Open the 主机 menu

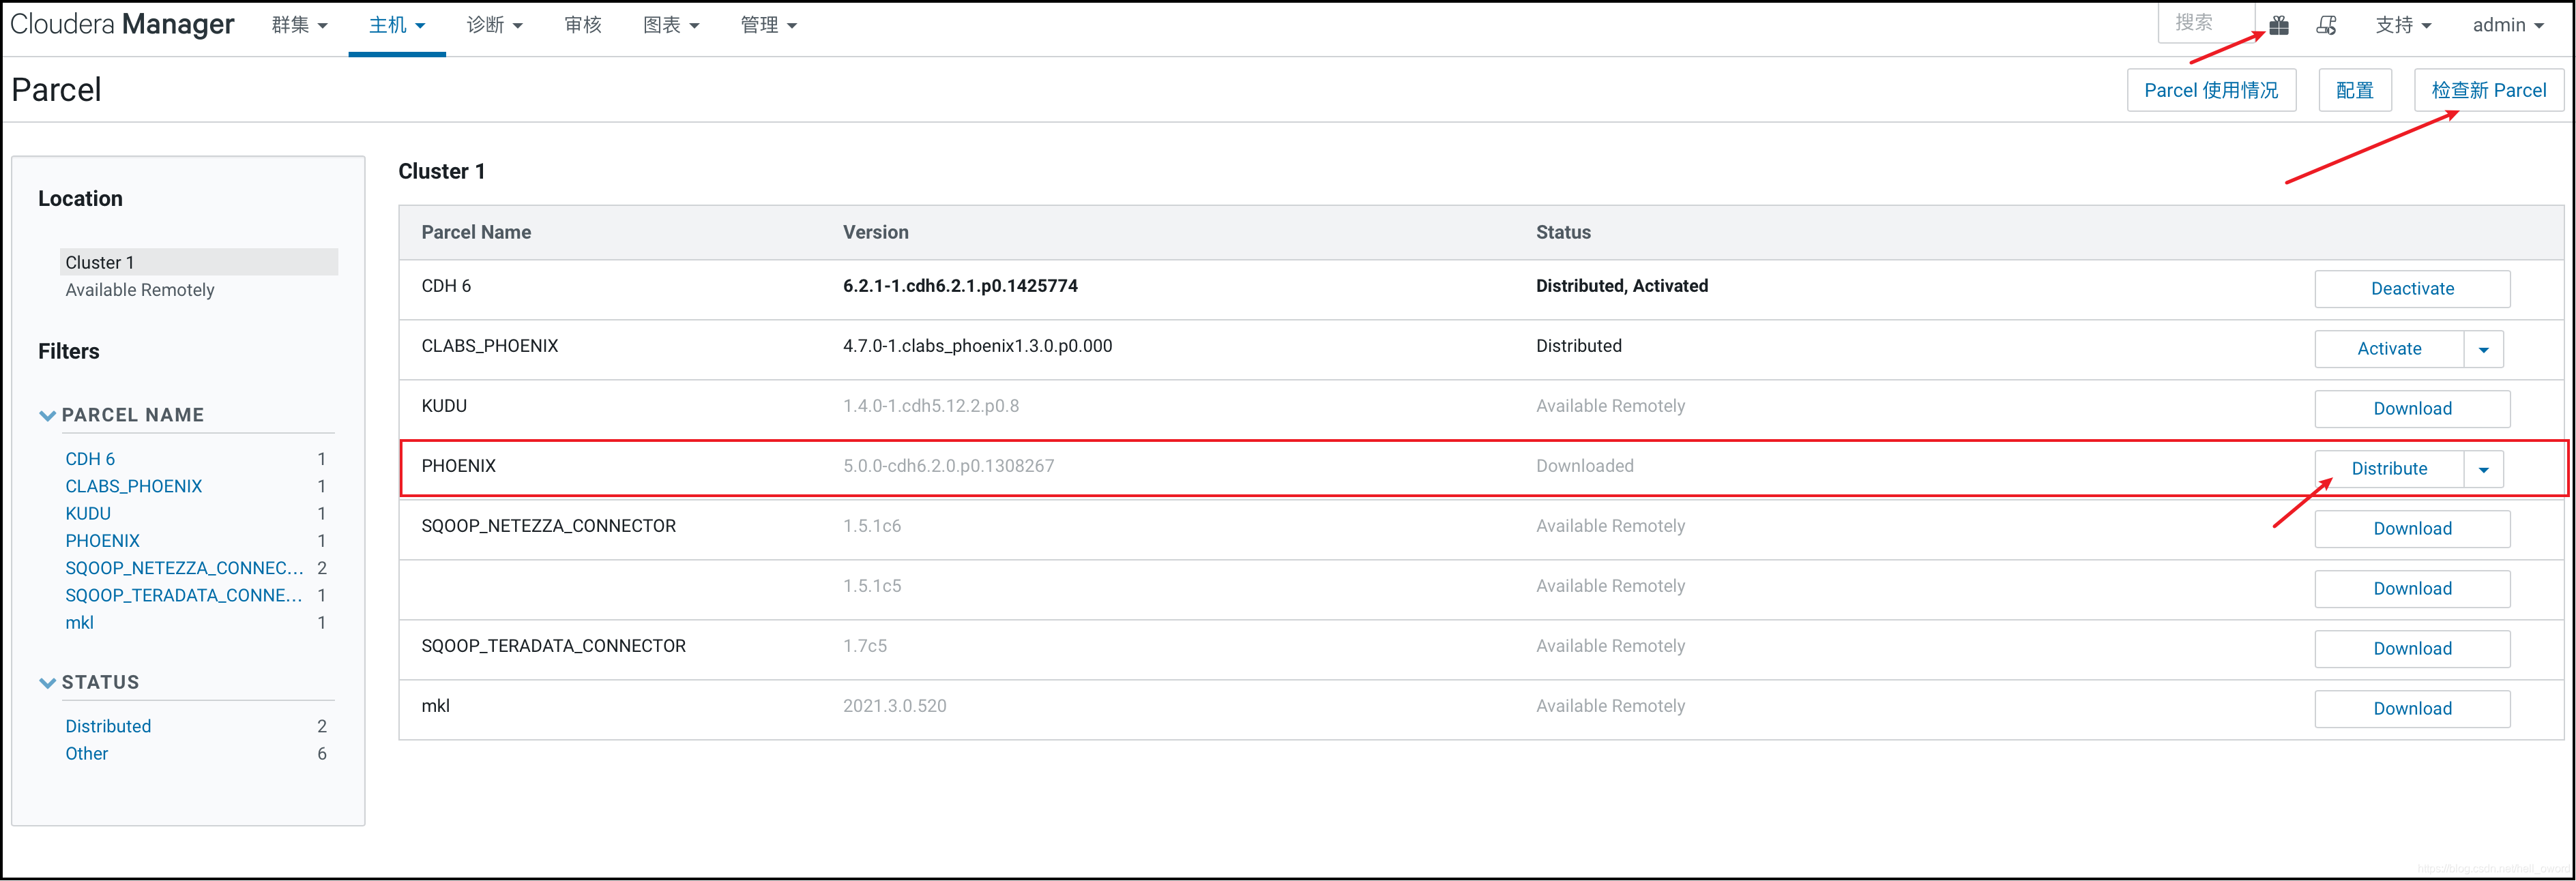pyautogui.click(x=397, y=25)
